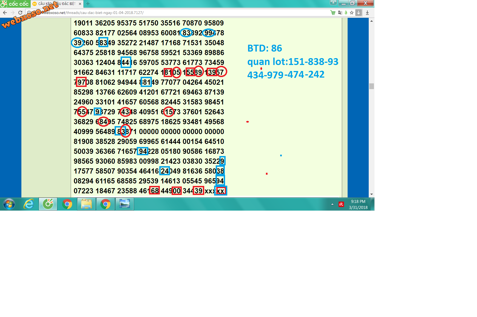Click the number 68975
Image resolution: width=477 pixels, height=317 pixels.
pos(149,122)
